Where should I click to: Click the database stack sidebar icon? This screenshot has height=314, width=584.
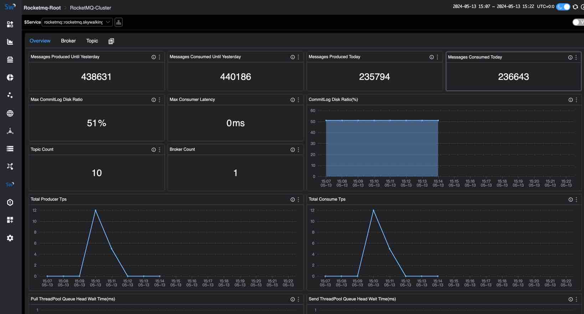[x=10, y=60]
